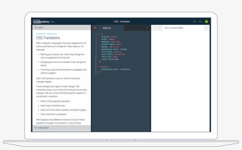Click the 'How long a transition lasts' bullet

pyautogui.click(x=53, y=105)
